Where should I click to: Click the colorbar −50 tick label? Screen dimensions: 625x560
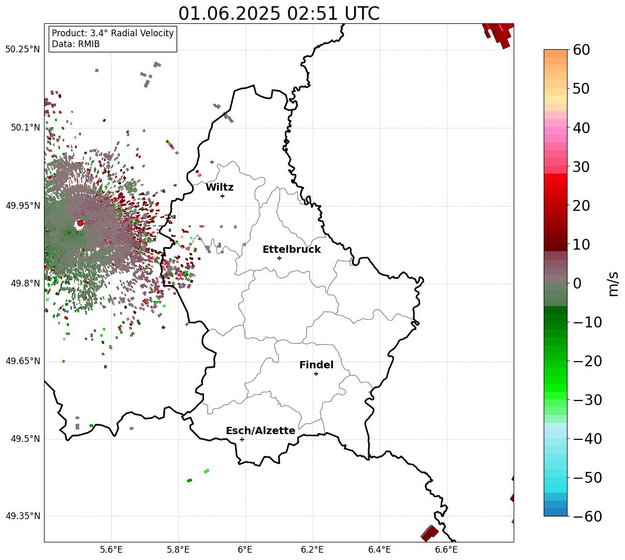pos(588,478)
